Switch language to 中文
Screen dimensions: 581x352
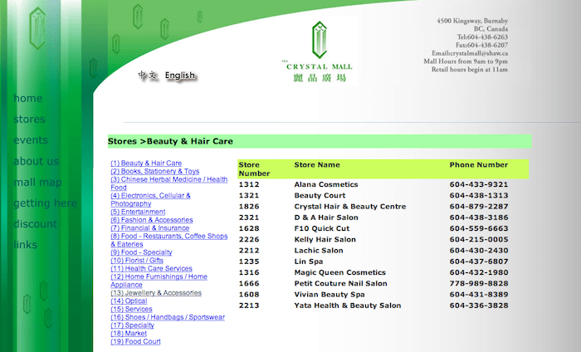tap(148, 76)
